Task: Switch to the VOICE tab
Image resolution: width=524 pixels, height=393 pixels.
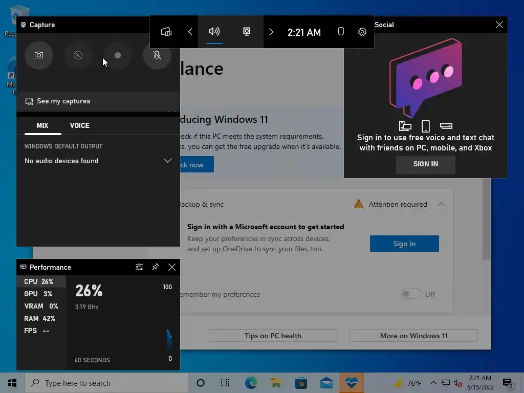Action: 79,126
